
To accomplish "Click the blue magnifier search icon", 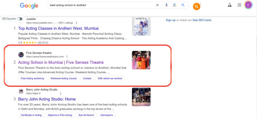I will pos(183,5).
